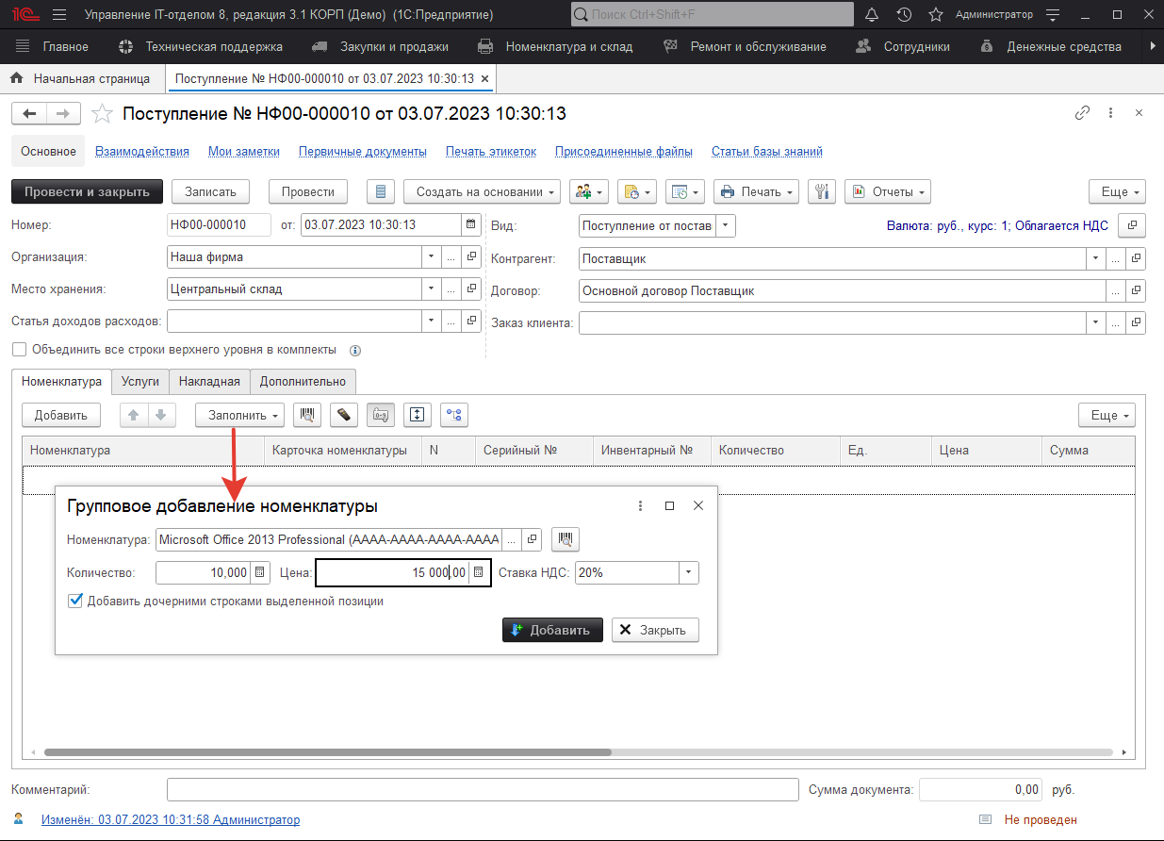
Task: Open the history clock icon in title bar
Action: tap(904, 14)
